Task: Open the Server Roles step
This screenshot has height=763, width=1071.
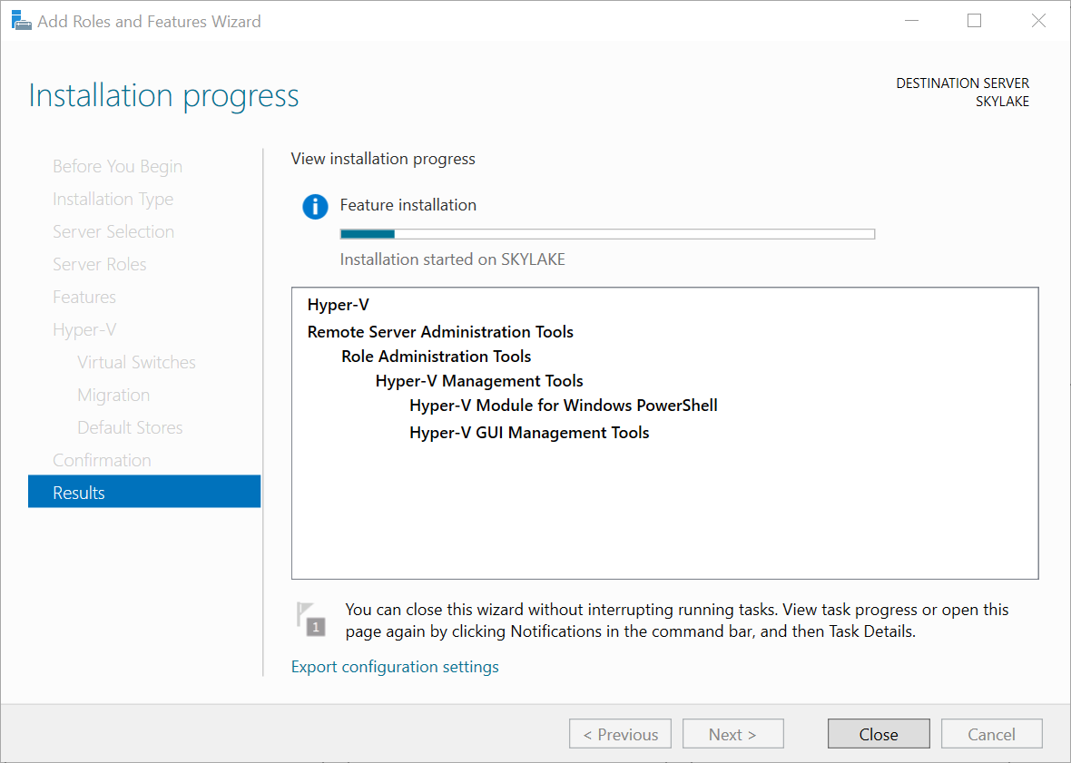Action: (100, 265)
